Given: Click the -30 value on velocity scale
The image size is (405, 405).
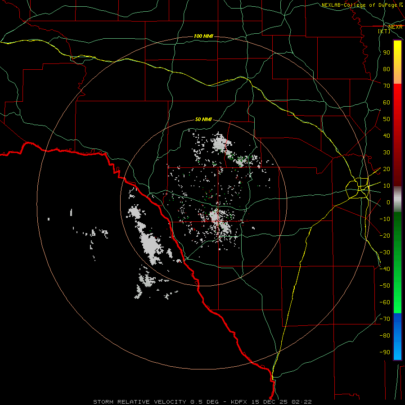Looking at the screenshot, I should click(x=385, y=252).
